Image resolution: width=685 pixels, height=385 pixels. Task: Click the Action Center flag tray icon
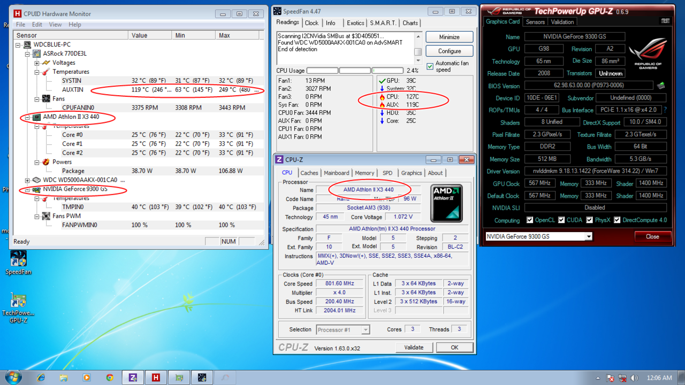[611, 378]
